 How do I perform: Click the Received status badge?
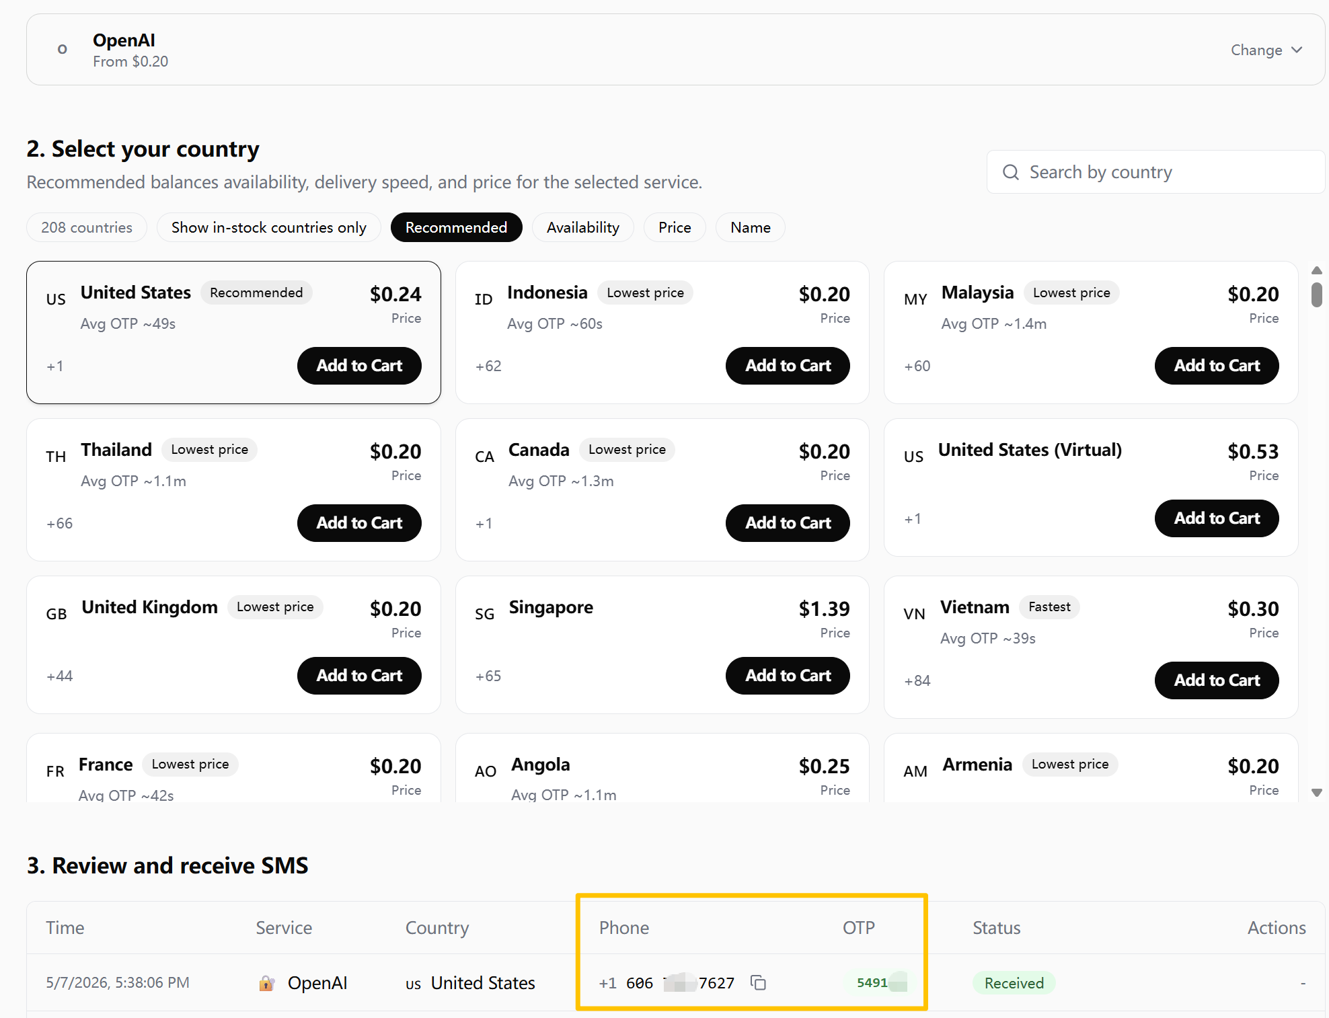click(1014, 983)
